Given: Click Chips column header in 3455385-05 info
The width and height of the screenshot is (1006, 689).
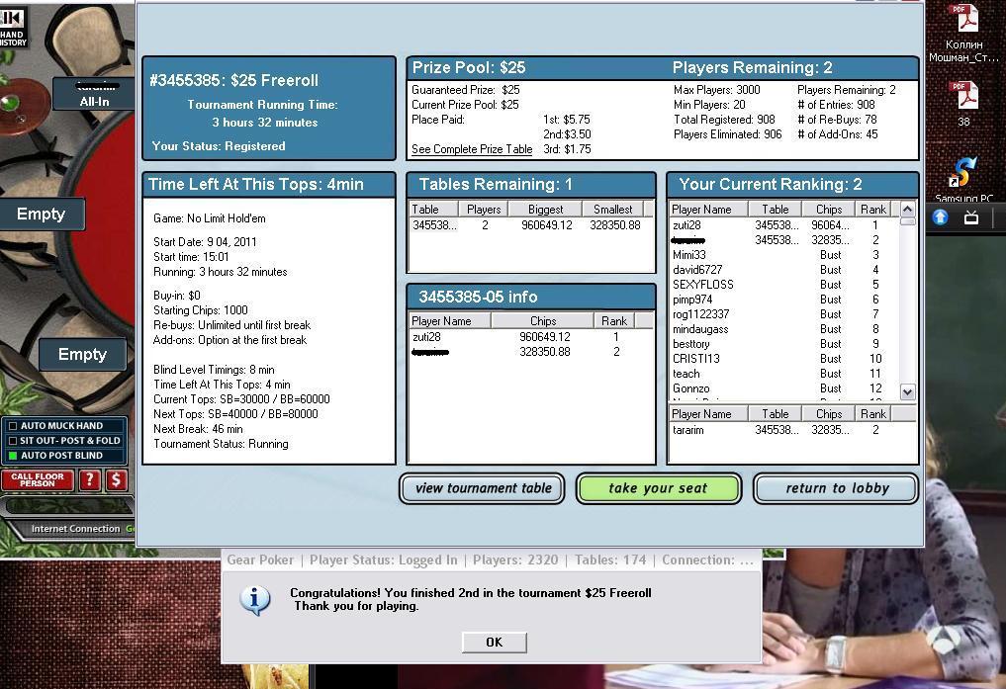Looking at the screenshot, I should (543, 320).
